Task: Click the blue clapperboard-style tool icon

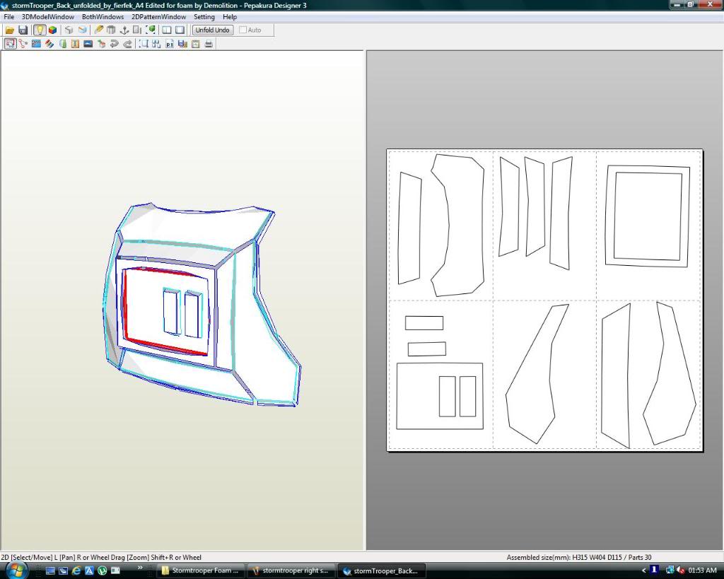Action: click(x=36, y=44)
